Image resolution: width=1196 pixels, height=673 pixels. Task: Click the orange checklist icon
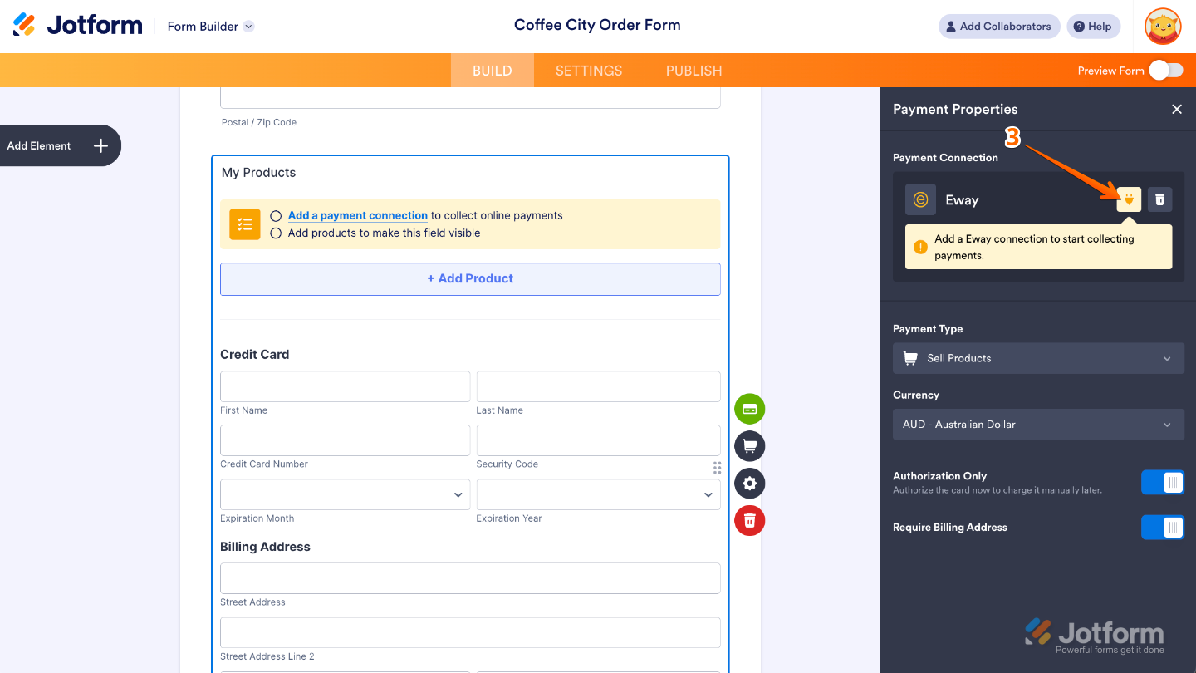(245, 224)
